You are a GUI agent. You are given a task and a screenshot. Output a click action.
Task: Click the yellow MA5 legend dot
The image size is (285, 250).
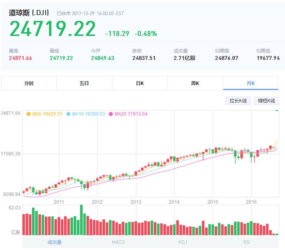pyautogui.click(x=28, y=114)
